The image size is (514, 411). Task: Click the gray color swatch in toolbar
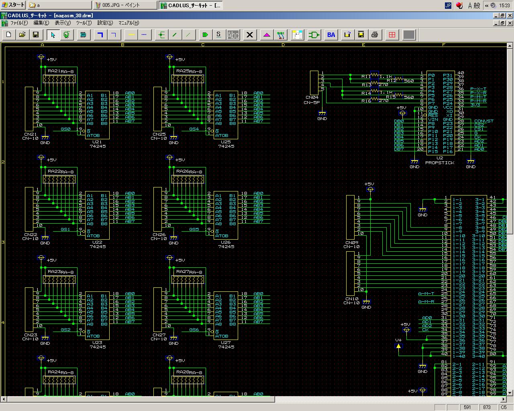[x=409, y=35]
